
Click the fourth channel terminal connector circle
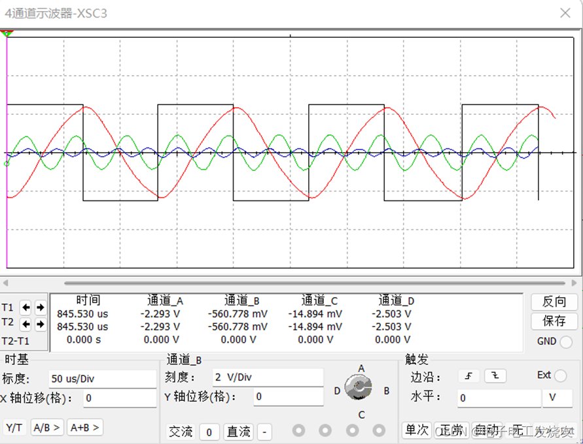[379, 431]
